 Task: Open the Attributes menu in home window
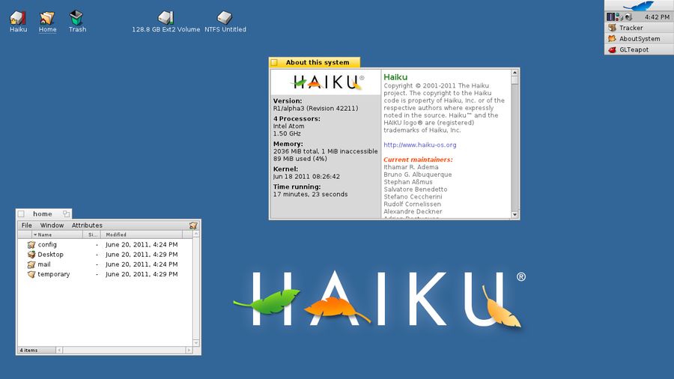tap(87, 225)
